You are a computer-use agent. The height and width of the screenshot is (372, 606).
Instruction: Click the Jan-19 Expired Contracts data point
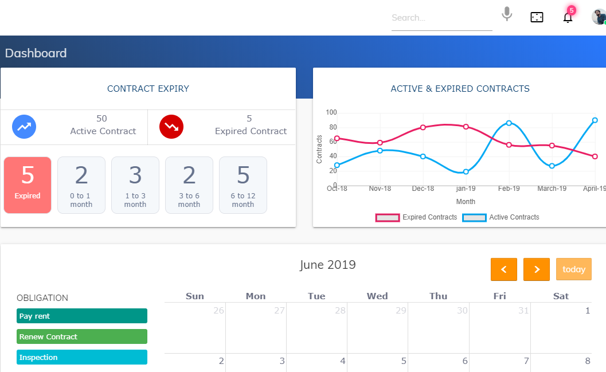coord(466,127)
